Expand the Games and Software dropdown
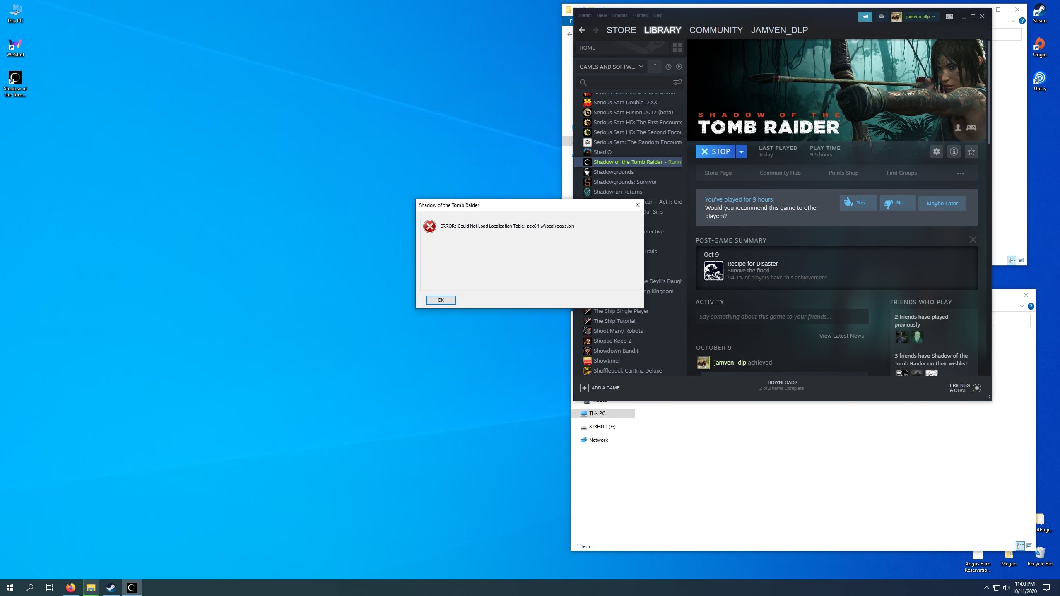This screenshot has height=596, width=1060. (611, 67)
